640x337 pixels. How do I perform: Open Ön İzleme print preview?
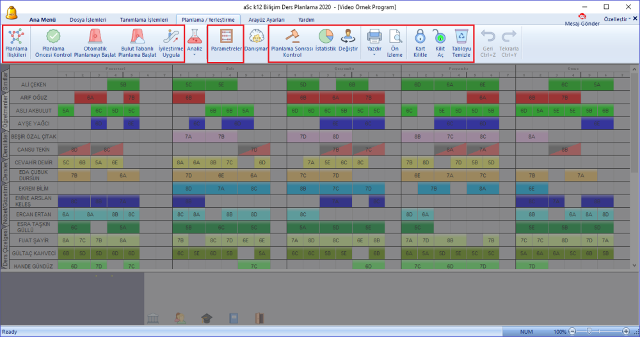(395, 43)
